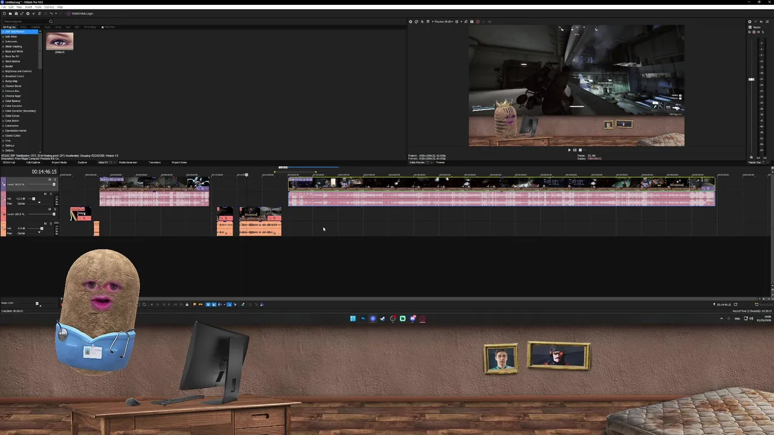Viewport: 774px width, 435px height.
Task: Click the overlays grid icon in preview toolbar
Action: pos(457,22)
